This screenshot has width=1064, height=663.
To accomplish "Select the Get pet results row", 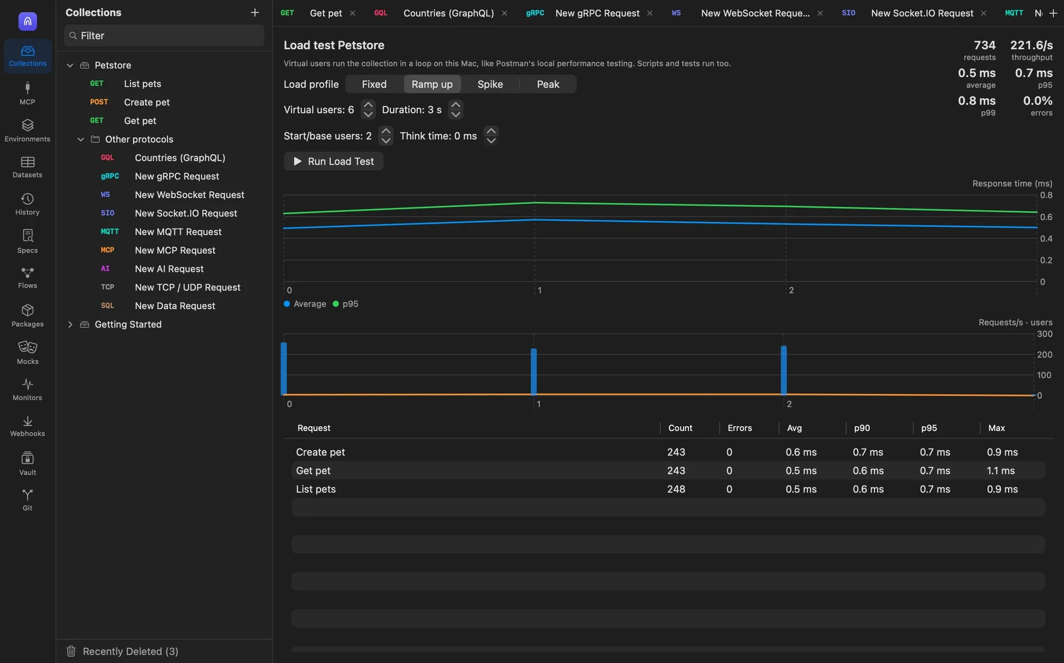I will [x=668, y=471].
